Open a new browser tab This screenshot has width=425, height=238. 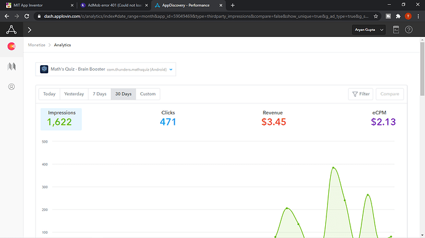coord(233,5)
